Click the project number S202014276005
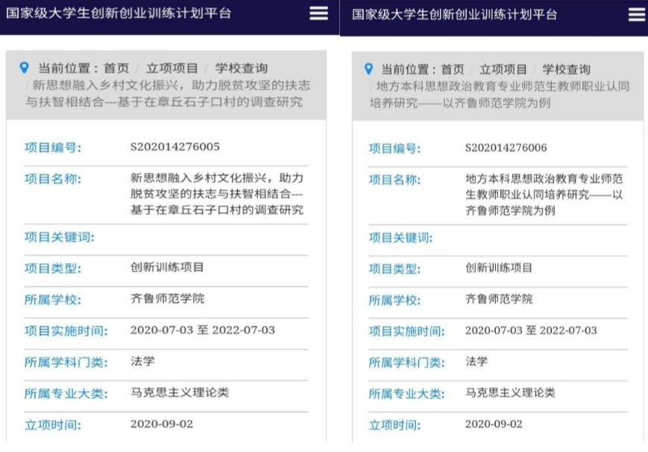Image resolution: width=648 pixels, height=452 pixels. (x=174, y=146)
